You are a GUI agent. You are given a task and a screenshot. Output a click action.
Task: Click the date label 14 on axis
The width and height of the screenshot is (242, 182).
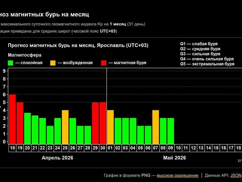[x=208, y=148]
